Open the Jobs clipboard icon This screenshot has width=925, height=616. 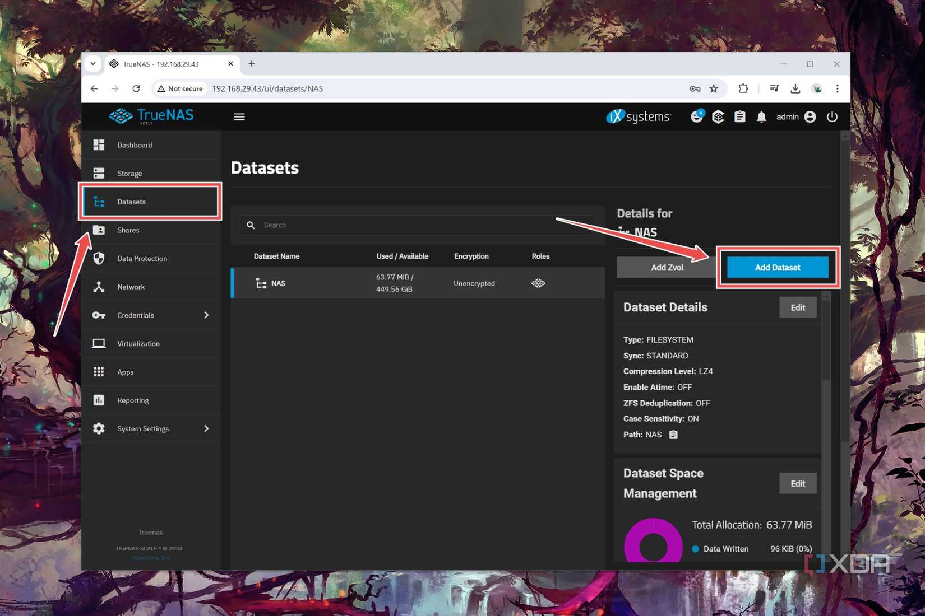(x=740, y=116)
